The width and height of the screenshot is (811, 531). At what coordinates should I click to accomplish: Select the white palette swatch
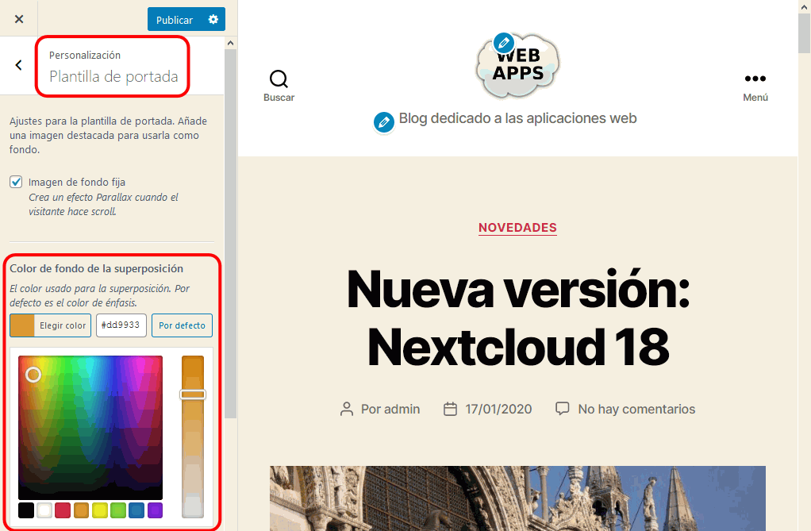click(44, 510)
